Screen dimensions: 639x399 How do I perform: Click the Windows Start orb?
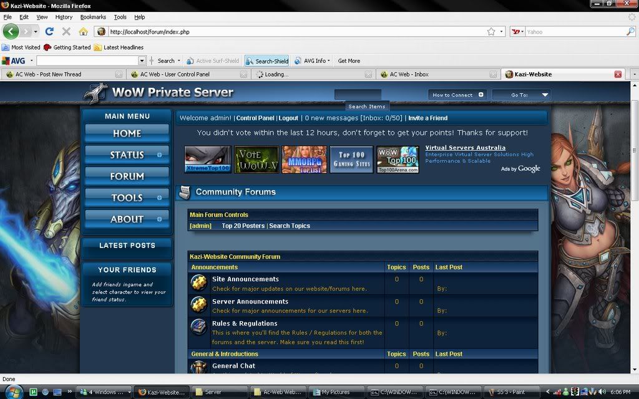[14, 392]
